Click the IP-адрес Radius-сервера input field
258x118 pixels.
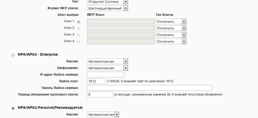[105, 75]
